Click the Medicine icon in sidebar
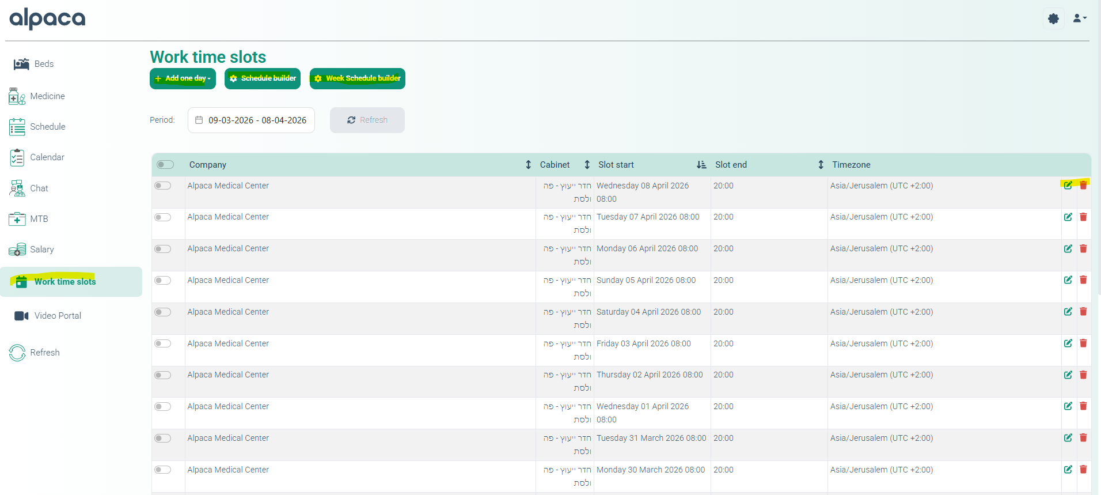Screen dimensions: 1101x495 pyautogui.click(x=17, y=96)
